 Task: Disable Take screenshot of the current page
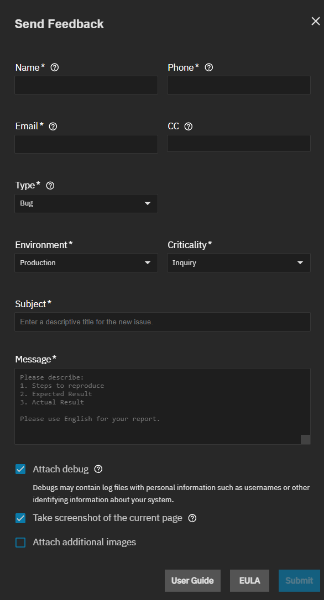click(x=20, y=518)
